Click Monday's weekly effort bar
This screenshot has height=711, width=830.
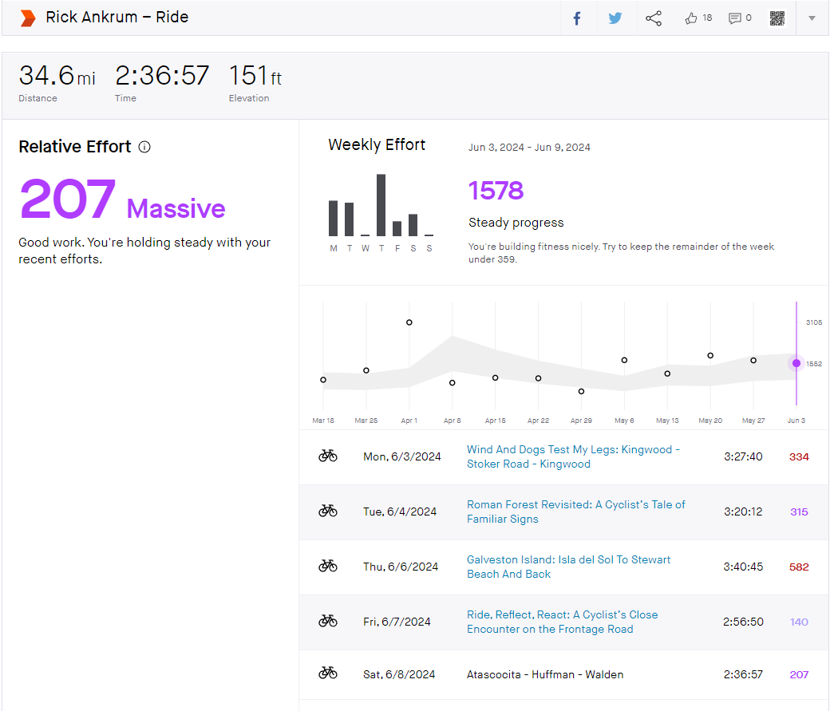(x=333, y=218)
